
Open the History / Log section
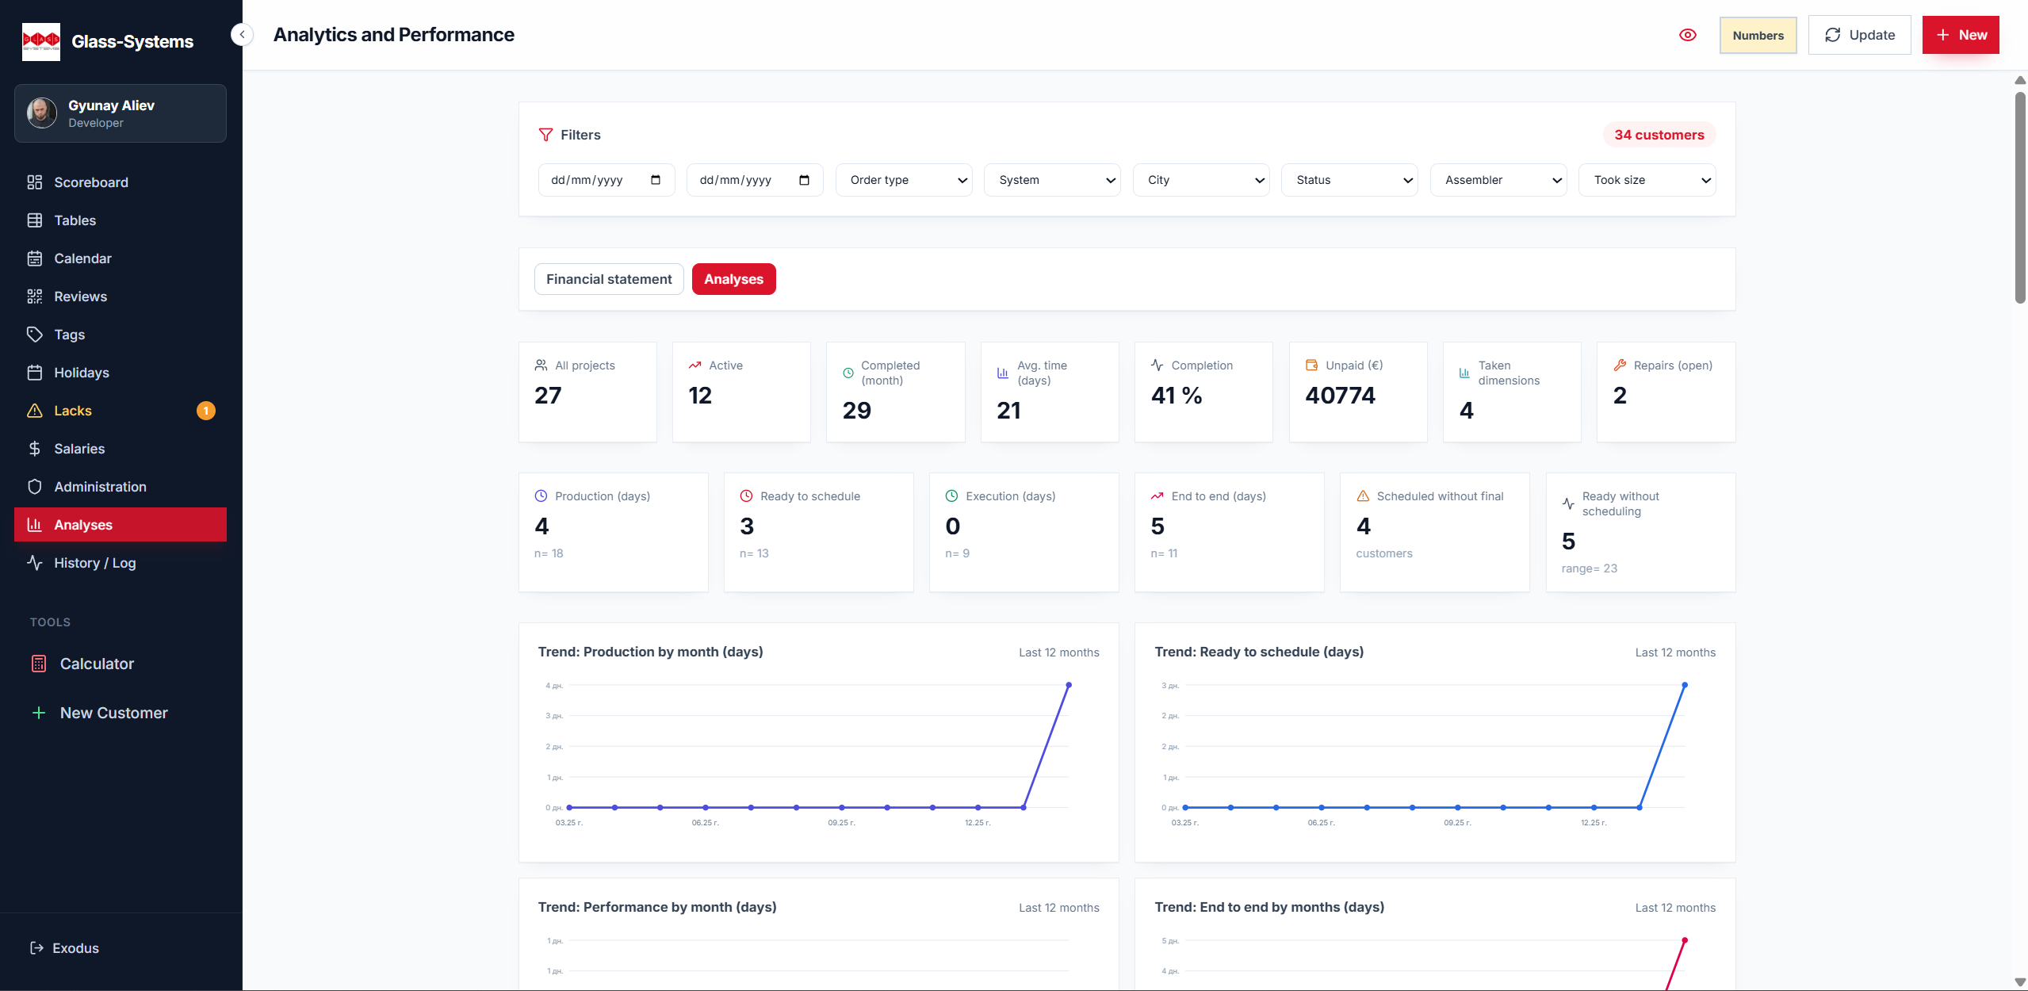coord(94,563)
